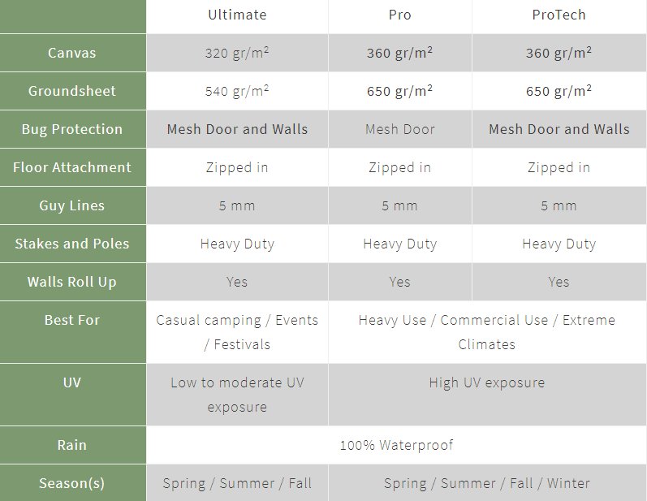The width and height of the screenshot is (647, 501).
Task: Select the Bug Protection row label
Action: click(x=72, y=129)
